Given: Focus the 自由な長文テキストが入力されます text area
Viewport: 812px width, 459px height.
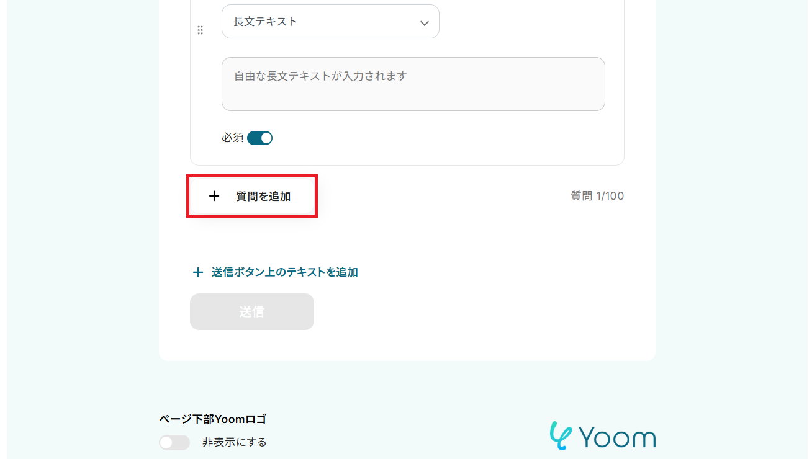Looking at the screenshot, I should [413, 84].
